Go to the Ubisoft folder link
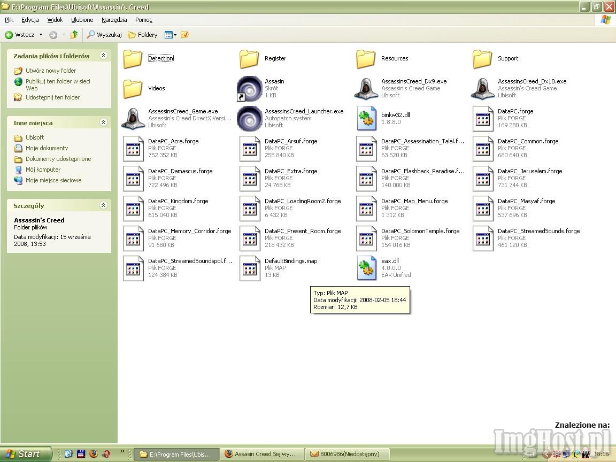This screenshot has height=462, width=616. pyautogui.click(x=35, y=137)
